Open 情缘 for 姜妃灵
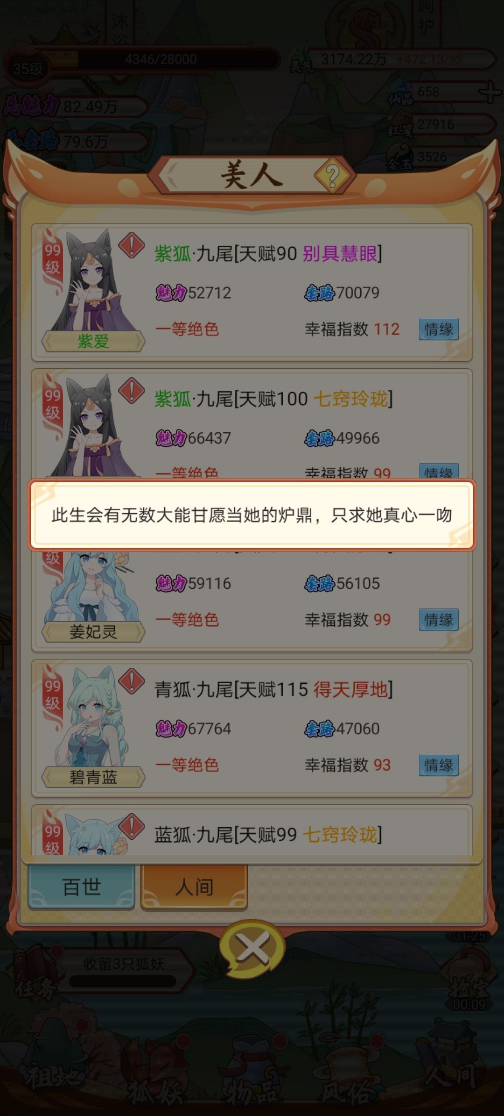Screen dimensions: 504x1116 439,620
